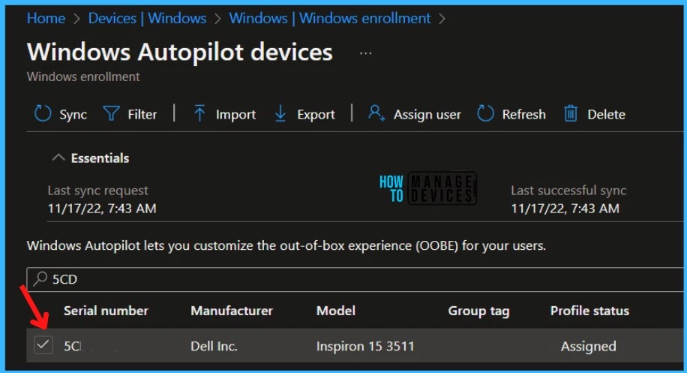
Task: Click the OOBE description sentence
Action: point(286,245)
